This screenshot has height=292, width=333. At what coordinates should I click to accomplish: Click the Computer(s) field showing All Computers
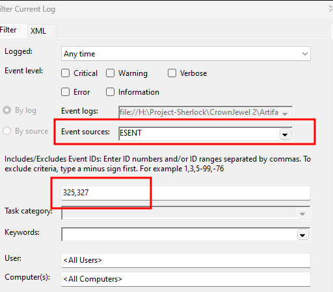tap(186, 279)
